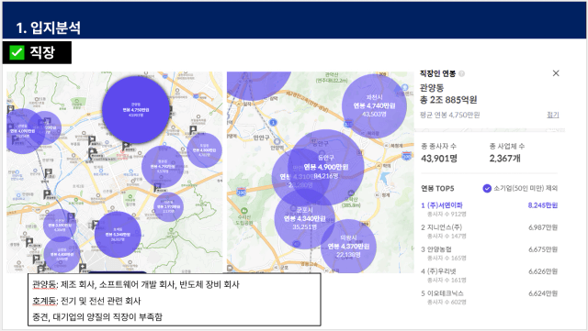Click the 평균 연봉 4,750만원 text

(x=449, y=115)
